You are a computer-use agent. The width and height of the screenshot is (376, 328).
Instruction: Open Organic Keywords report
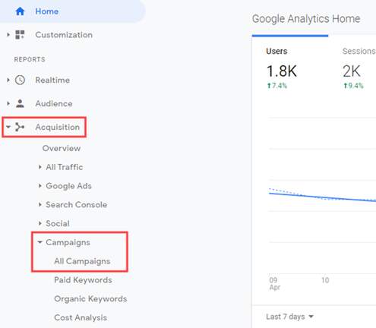click(90, 299)
